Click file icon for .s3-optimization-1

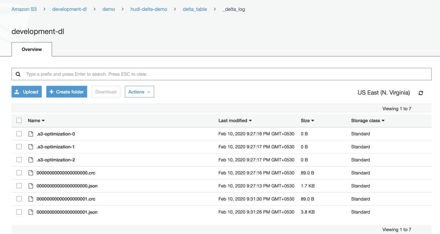click(31, 147)
